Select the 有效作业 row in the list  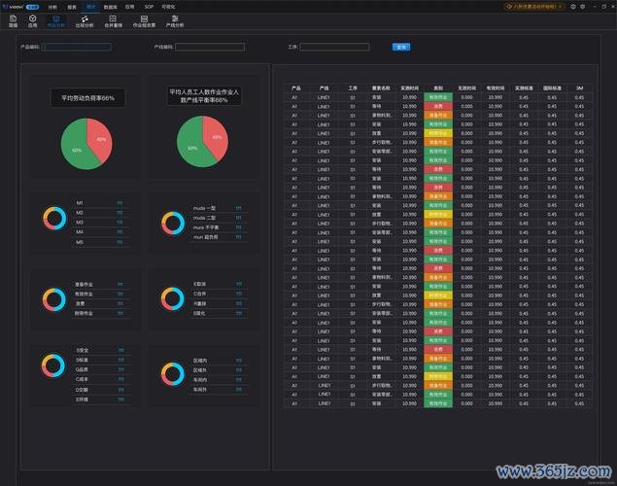coord(100,294)
